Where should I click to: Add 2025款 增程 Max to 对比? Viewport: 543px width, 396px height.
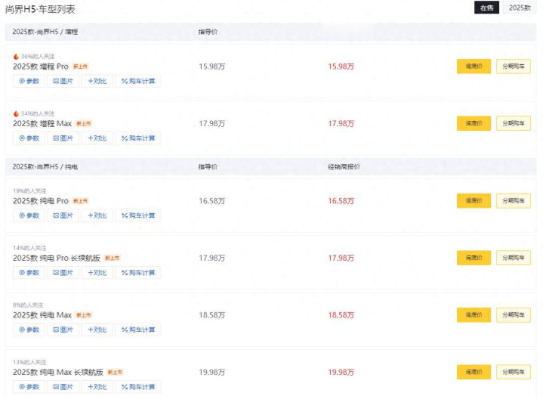point(97,138)
